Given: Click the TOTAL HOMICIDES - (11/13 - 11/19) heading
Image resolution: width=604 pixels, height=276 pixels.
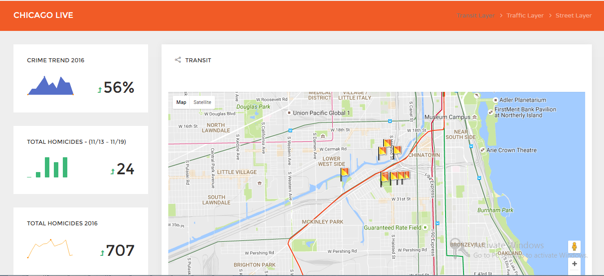Looking at the screenshot, I should point(76,142).
